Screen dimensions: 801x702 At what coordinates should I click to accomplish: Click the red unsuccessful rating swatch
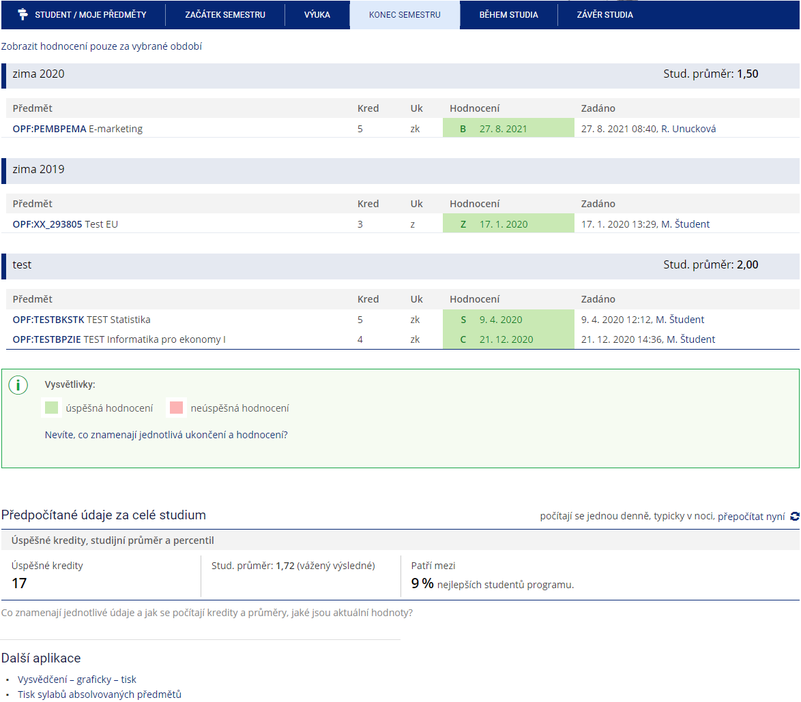[x=176, y=408]
